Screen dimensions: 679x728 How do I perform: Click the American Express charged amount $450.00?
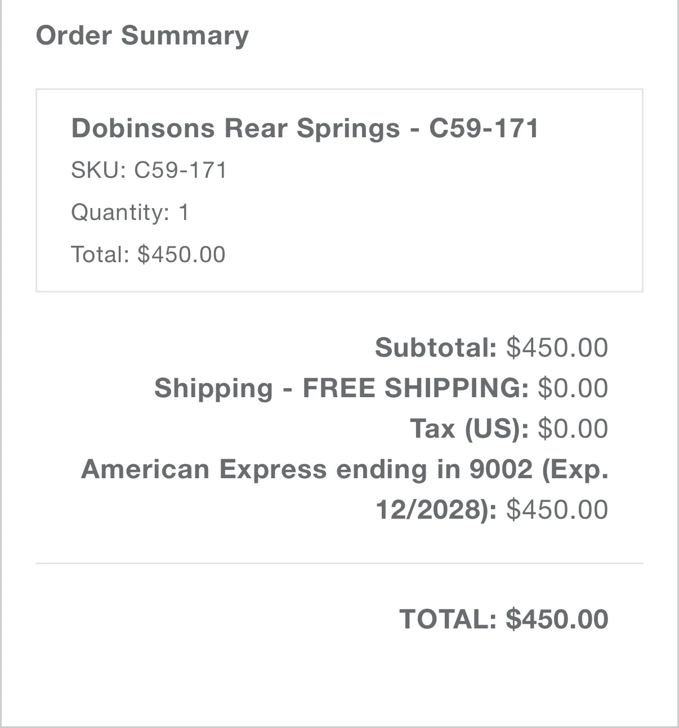tap(557, 509)
